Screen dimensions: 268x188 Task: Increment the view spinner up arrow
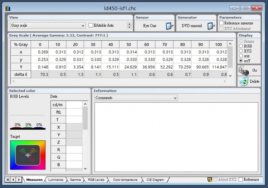[130, 24]
